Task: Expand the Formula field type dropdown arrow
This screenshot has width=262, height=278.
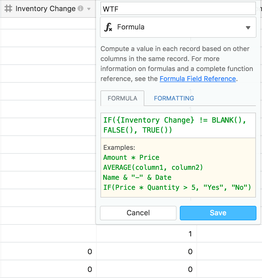Action: (248, 28)
